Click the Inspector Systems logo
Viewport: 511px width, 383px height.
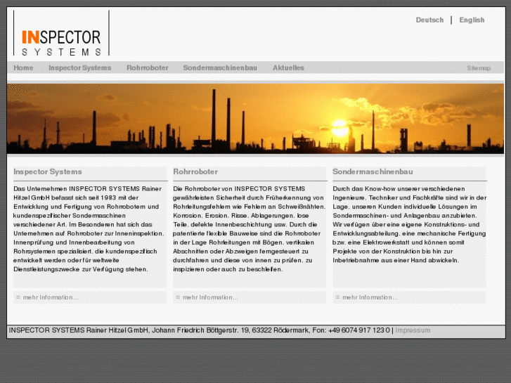tap(61, 33)
